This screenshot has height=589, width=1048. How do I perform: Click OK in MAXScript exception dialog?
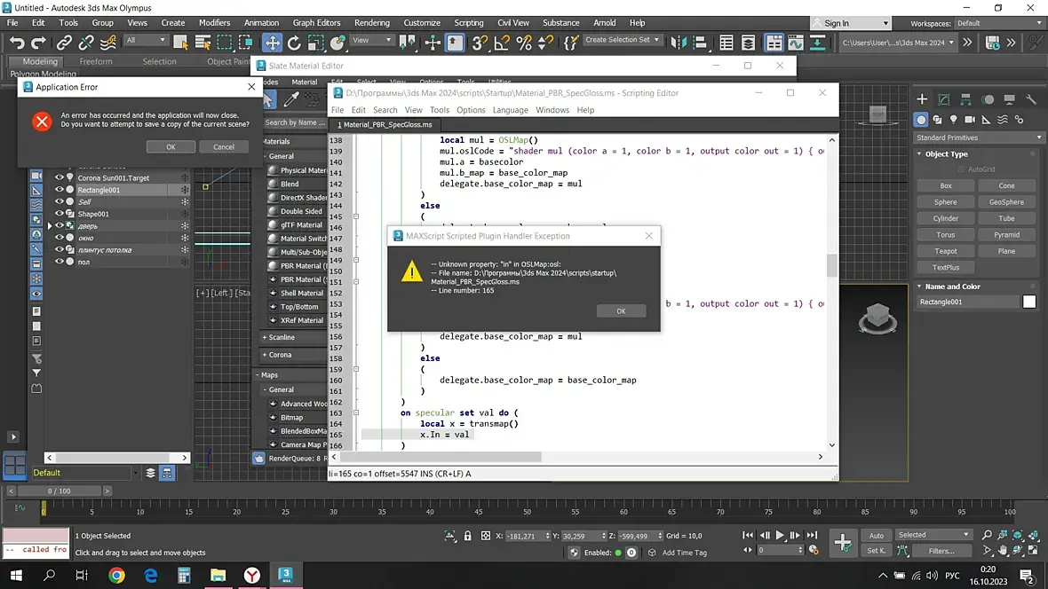click(x=620, y=311)
